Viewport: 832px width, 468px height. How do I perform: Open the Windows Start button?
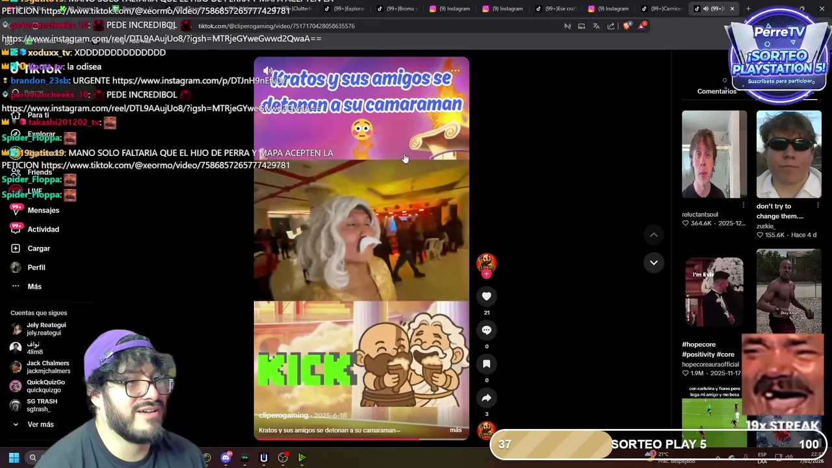pyautogui.click(x=14, y=458)
